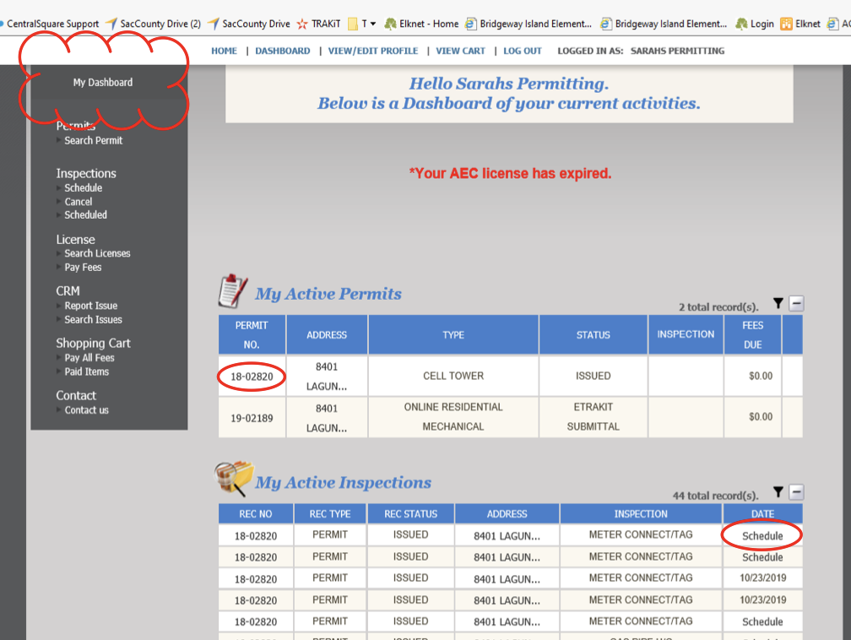
Task: Collapse the My Active Inspections section
Action: point(796,491)
